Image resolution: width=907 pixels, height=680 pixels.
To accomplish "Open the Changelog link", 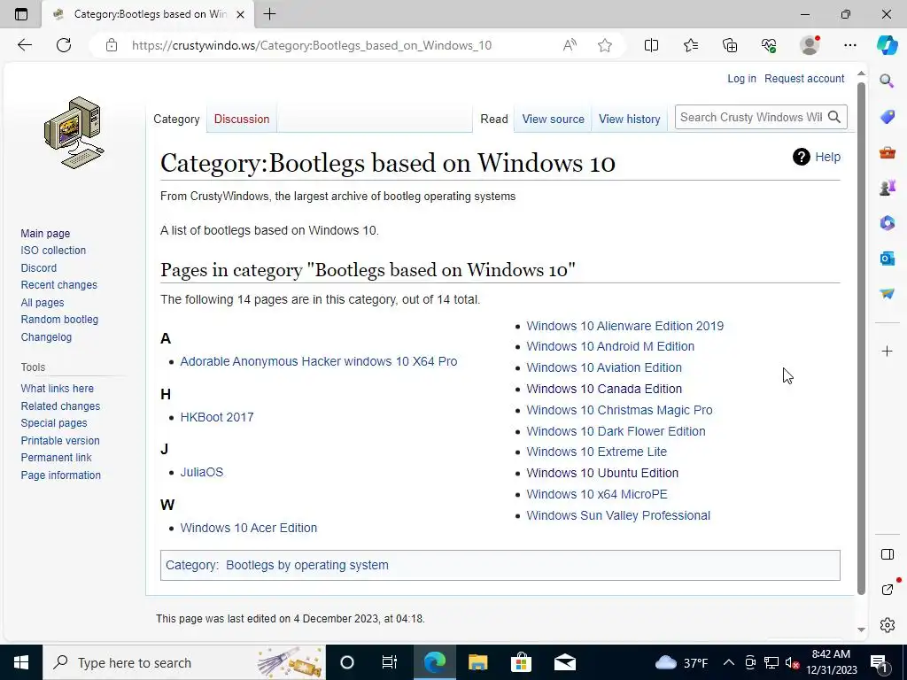I will coord(46,336).
